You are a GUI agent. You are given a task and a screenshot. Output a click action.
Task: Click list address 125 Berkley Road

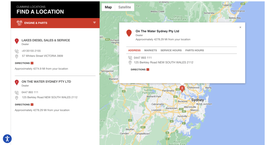click(x=50, y=97)
